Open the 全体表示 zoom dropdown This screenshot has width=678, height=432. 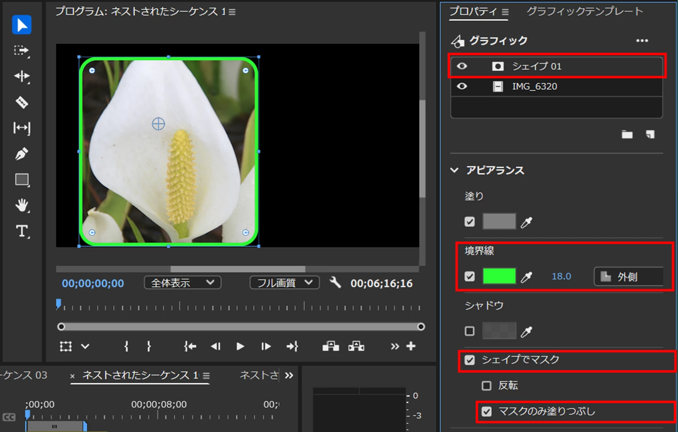(183, 283)
